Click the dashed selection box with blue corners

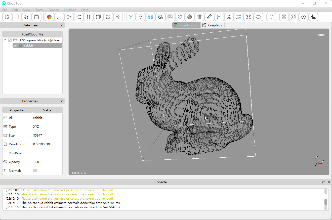(239, 17)
